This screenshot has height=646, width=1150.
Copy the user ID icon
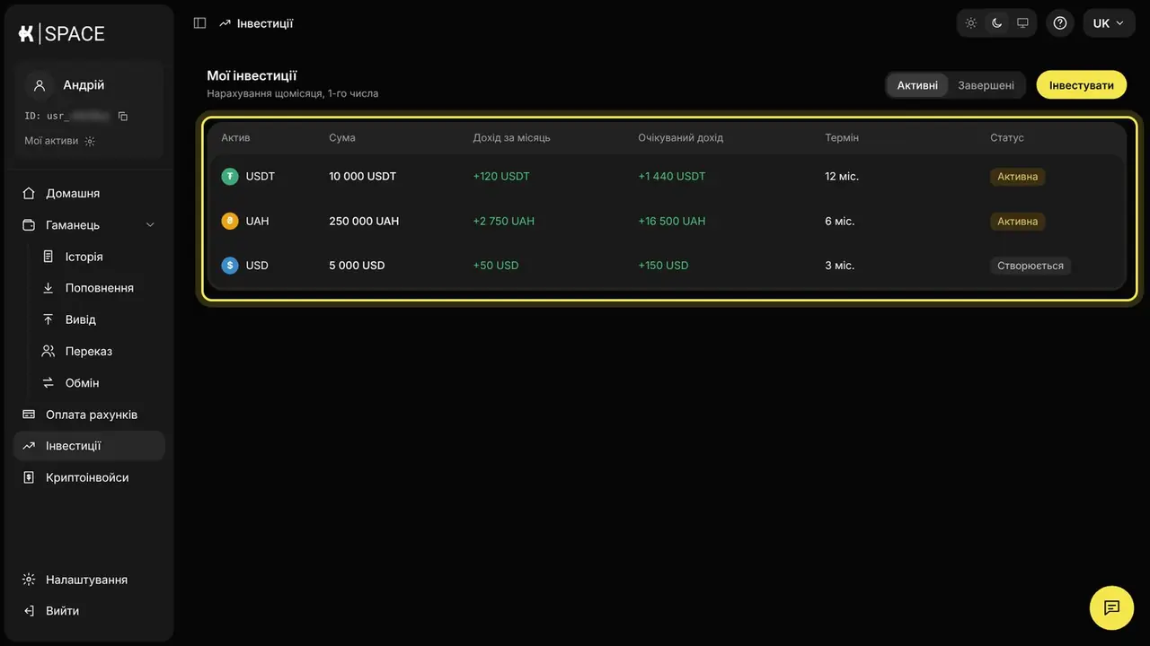point(123,117)
